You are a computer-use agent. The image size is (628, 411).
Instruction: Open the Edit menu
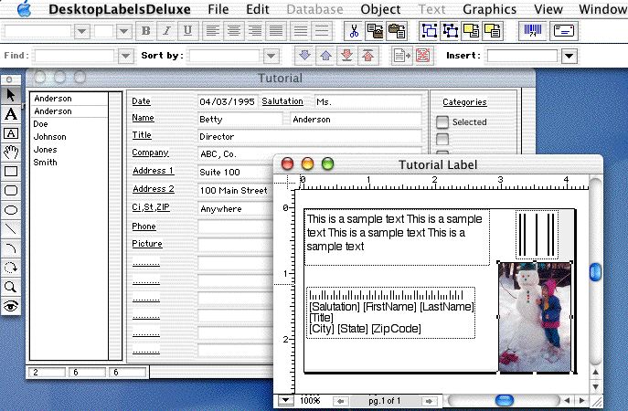tap(258, 9)
